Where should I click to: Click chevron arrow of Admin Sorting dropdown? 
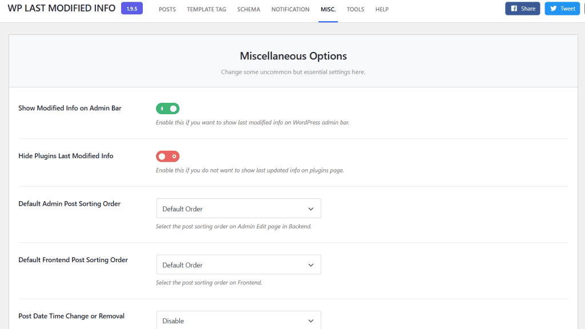click(311, 208)
